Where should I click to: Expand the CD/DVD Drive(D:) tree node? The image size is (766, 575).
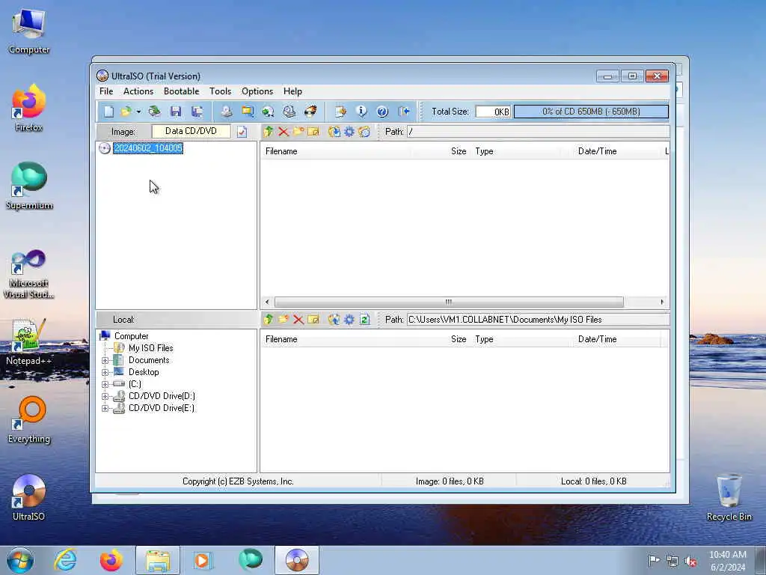(x=105, y=397)
